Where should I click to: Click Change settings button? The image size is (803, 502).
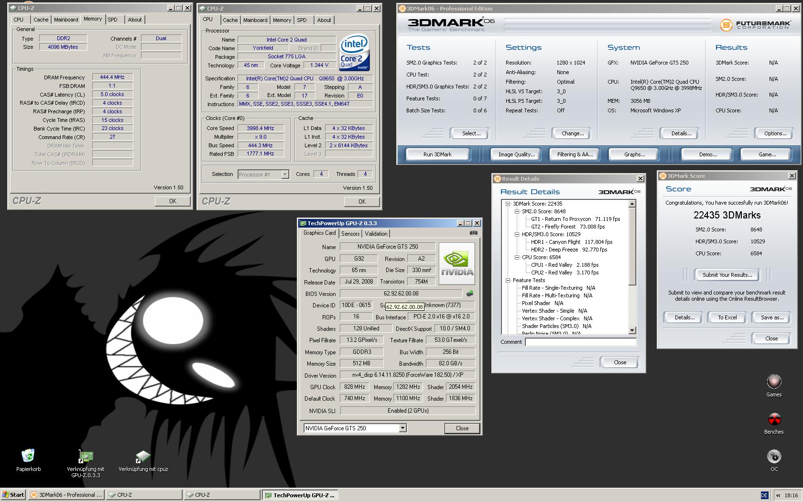click(572, 133)
